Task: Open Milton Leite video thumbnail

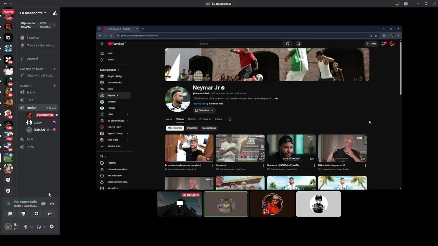Action: point(342,148)
